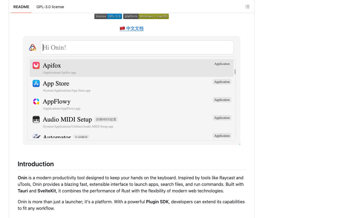
Task: Open the GPL-3.0 license tab
Action: [x=50, y=7]
